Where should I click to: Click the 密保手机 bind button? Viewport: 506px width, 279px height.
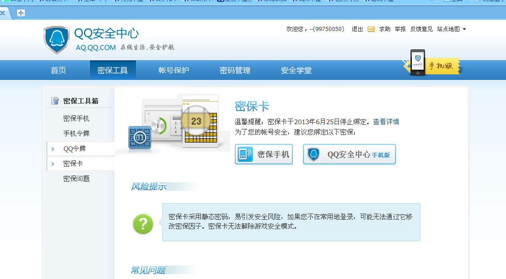click(x=264, y=154)
